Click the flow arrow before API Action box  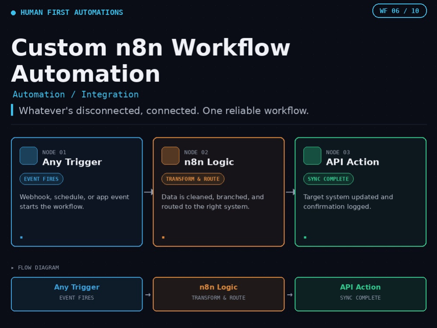(290, 295)
